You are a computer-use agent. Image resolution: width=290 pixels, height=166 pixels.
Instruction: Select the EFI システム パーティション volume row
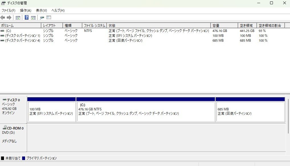[20, 35]
